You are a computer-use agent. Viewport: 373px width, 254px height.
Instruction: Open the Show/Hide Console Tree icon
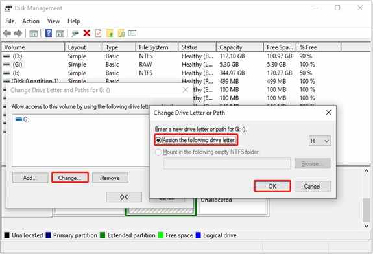point(33,34)
